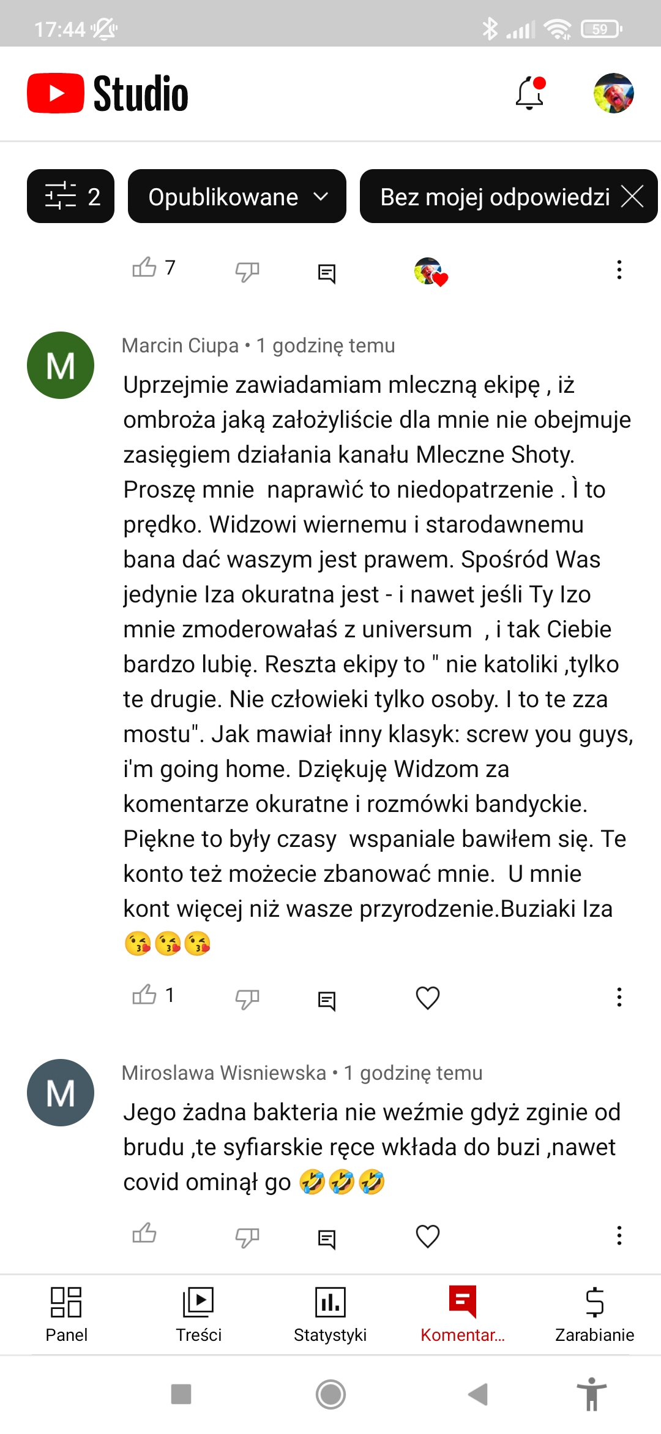661x1434 pixels.
Task: Switch to the Statystyki tab
Action: 330,1314
